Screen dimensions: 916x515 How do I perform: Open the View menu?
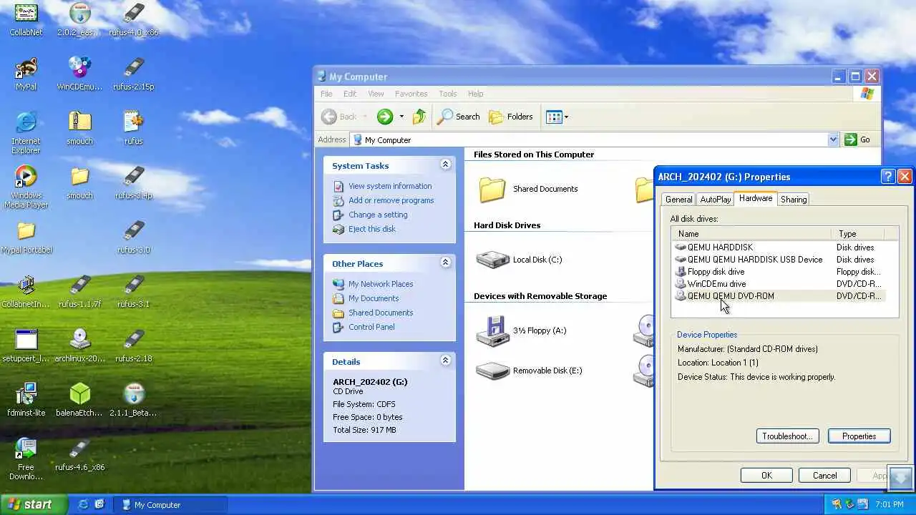[376, 94]
